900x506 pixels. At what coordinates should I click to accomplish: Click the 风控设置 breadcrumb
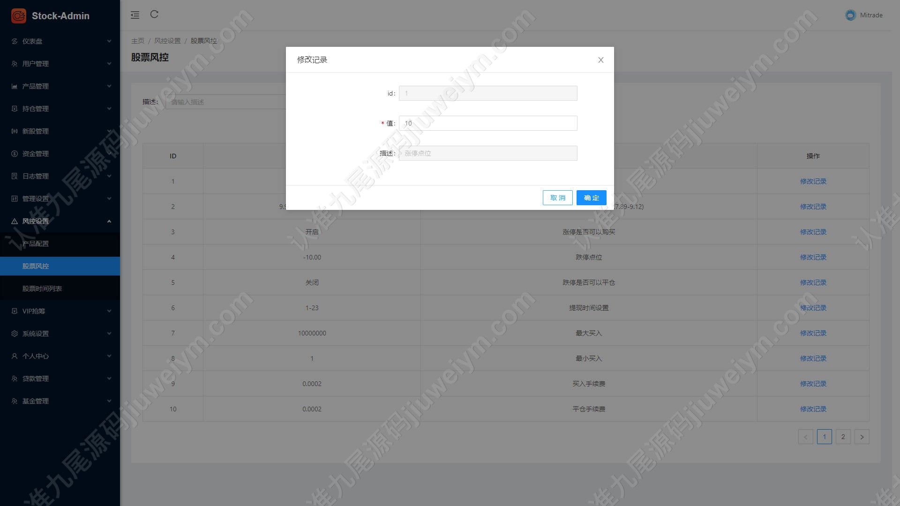(x=167, y=41)
